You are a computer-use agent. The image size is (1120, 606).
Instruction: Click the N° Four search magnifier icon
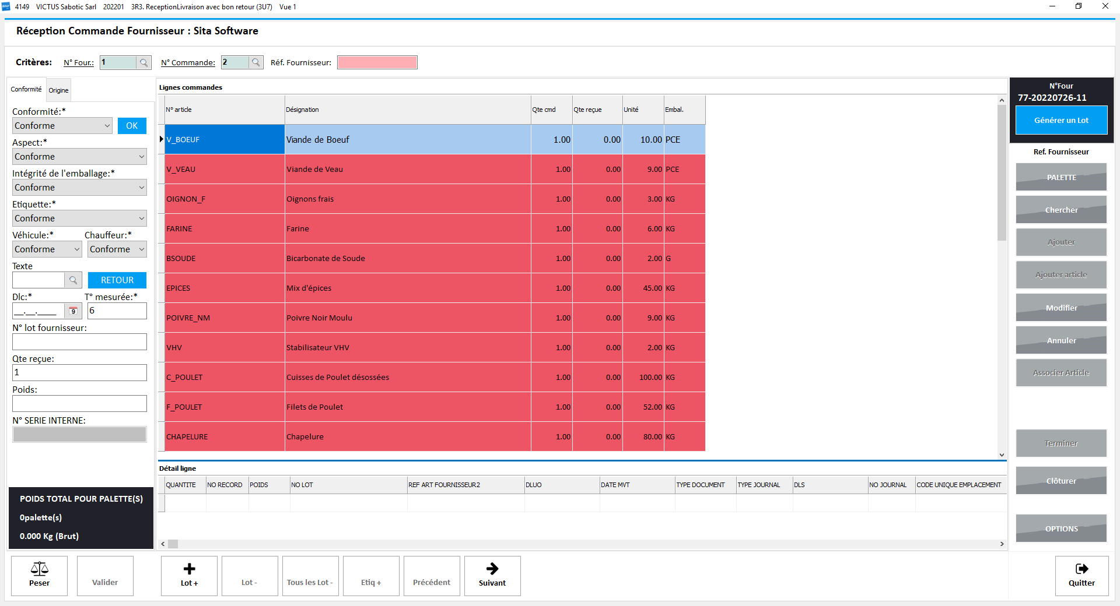143,62
